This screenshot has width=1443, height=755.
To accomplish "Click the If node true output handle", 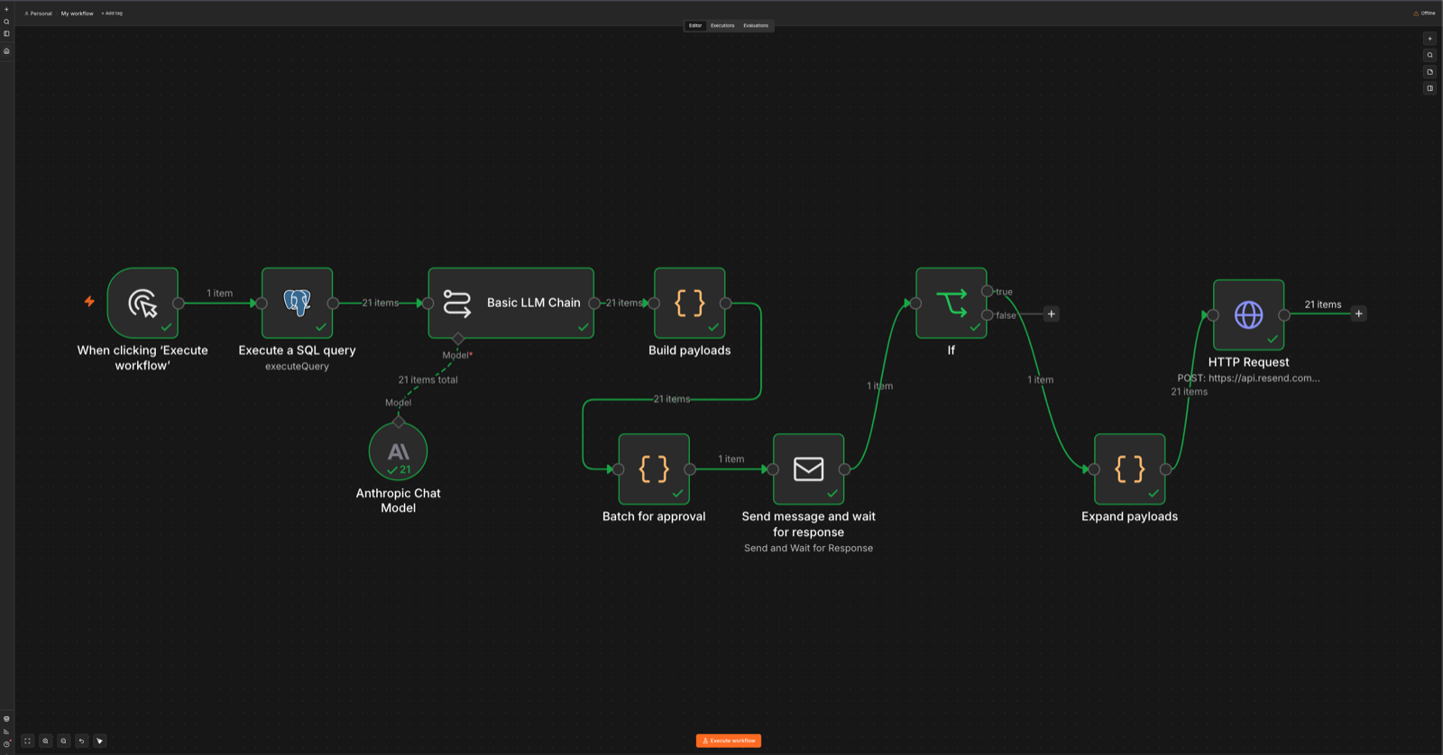I will [988, 291].
